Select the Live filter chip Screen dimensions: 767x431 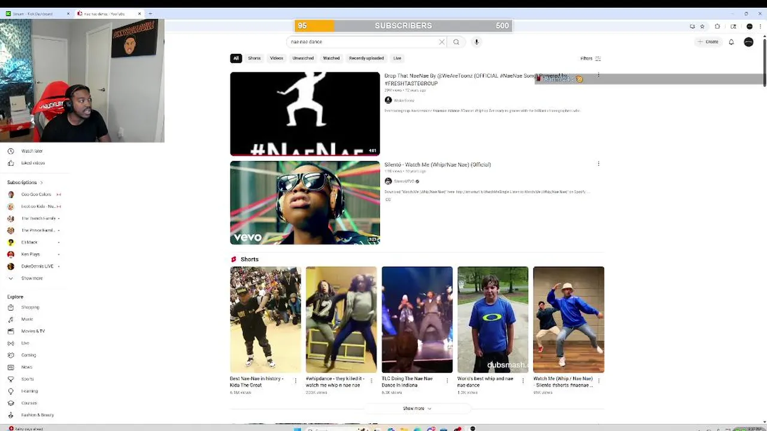click(397, 58)
